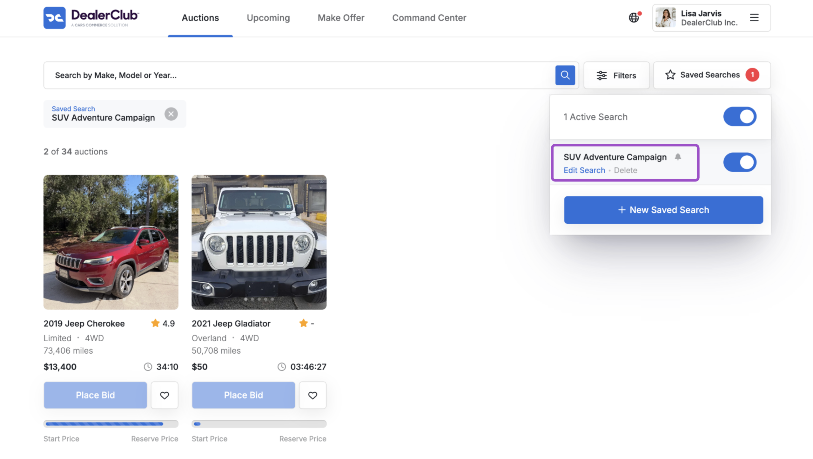Click the blue search magnifier button
Viewport: 813px width, 459px height.
coord(565,75)
